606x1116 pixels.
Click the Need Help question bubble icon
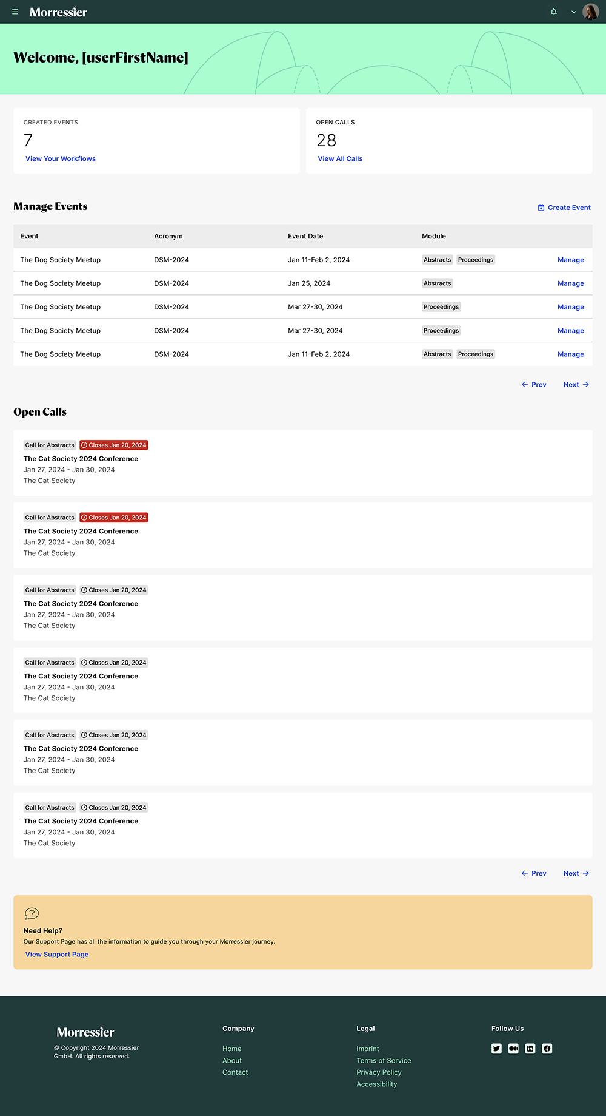[32, 913]
